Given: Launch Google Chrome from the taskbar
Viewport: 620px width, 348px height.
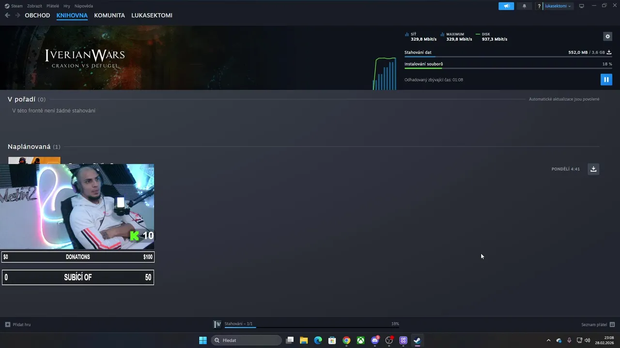Looking at the screenshot, I should coord(346,340).
